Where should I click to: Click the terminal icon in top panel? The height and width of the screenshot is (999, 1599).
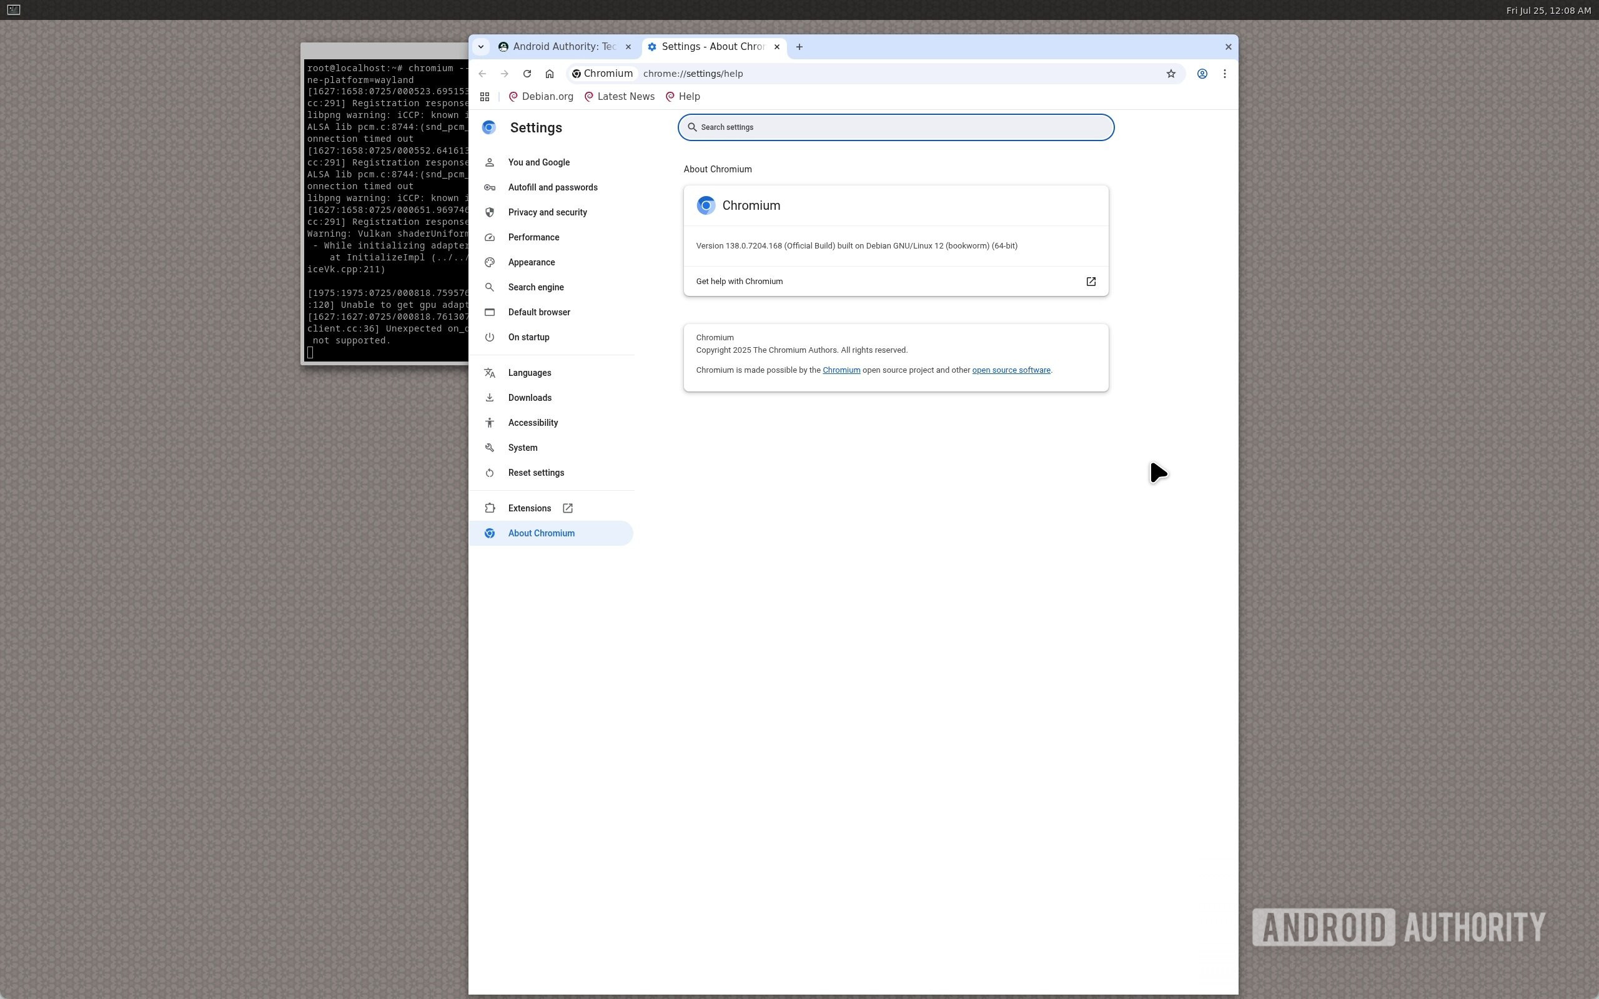click(x=13, y=10)
